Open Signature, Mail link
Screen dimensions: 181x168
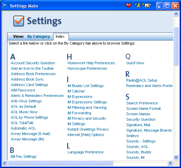pos(138,125)
